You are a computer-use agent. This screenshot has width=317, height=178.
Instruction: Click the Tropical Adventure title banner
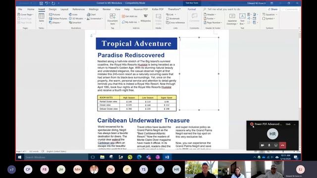point(137,44)
